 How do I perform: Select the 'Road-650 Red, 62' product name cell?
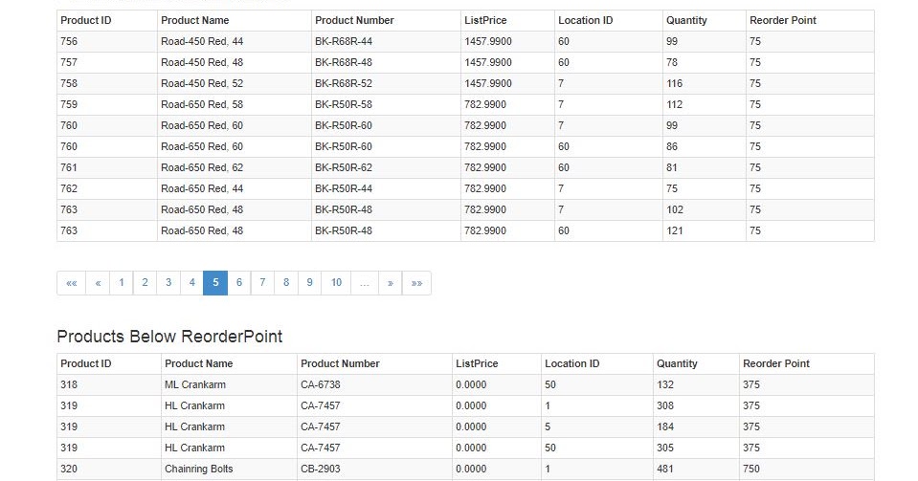pyautogui.click(x=235, y=168)
